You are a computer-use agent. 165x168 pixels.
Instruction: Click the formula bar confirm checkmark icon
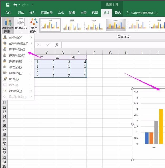click(x=48, y=45)
